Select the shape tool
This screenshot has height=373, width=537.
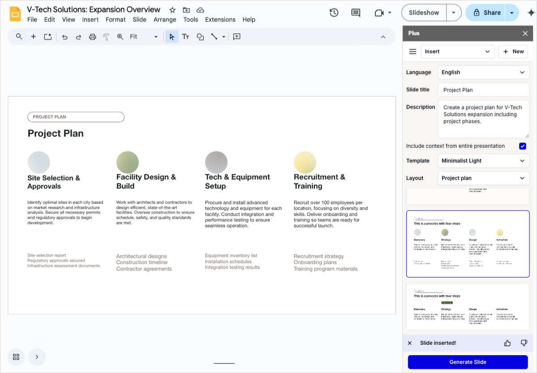(x=200, y=37)
